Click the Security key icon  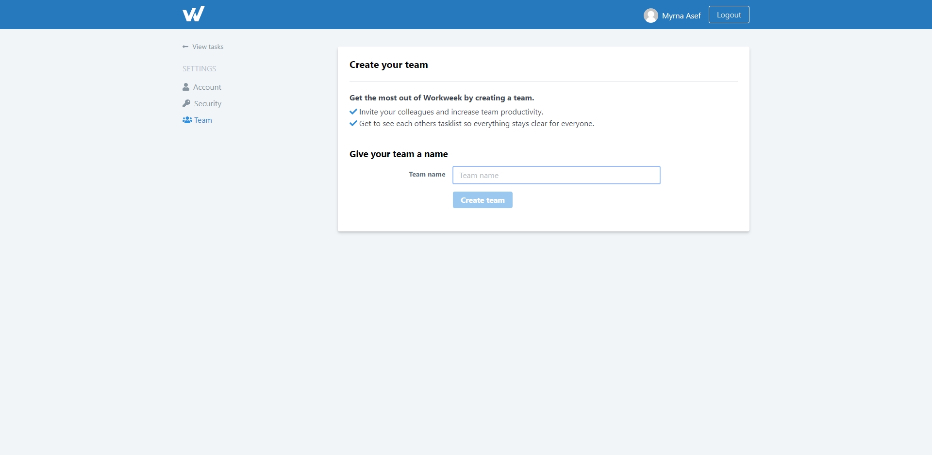186,103
